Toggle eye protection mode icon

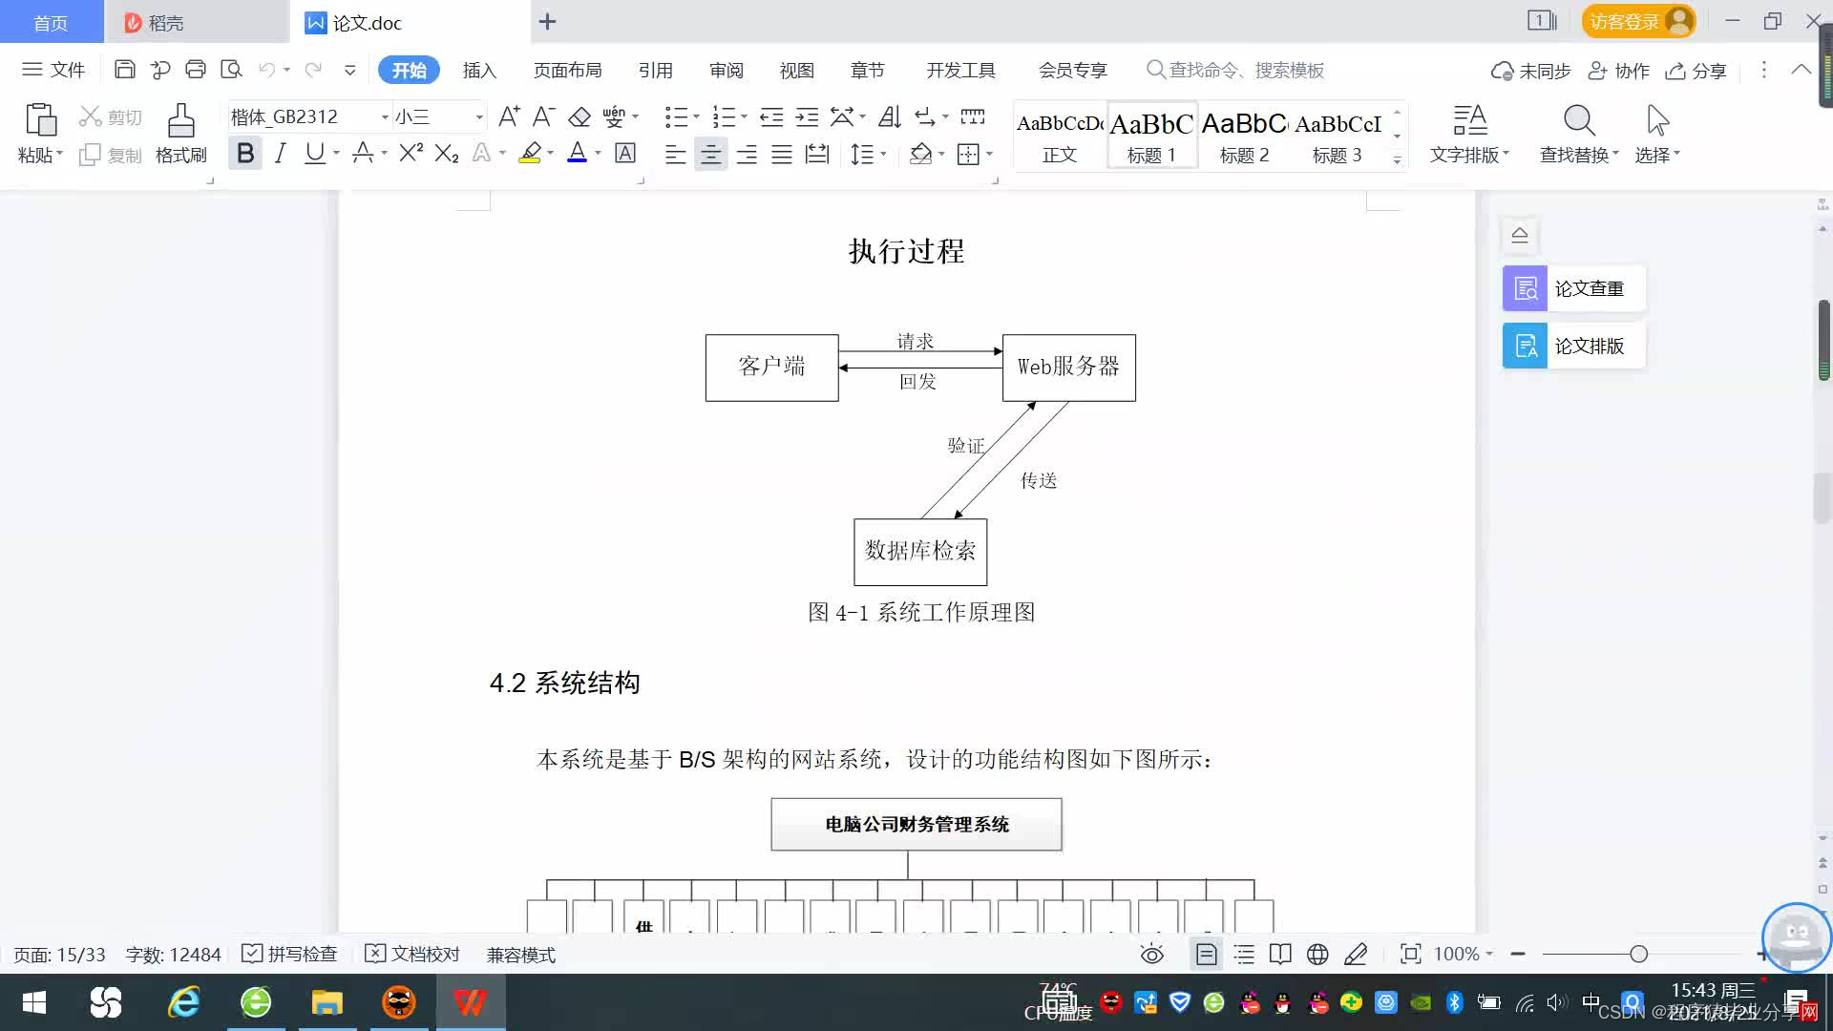[1151, 954]
